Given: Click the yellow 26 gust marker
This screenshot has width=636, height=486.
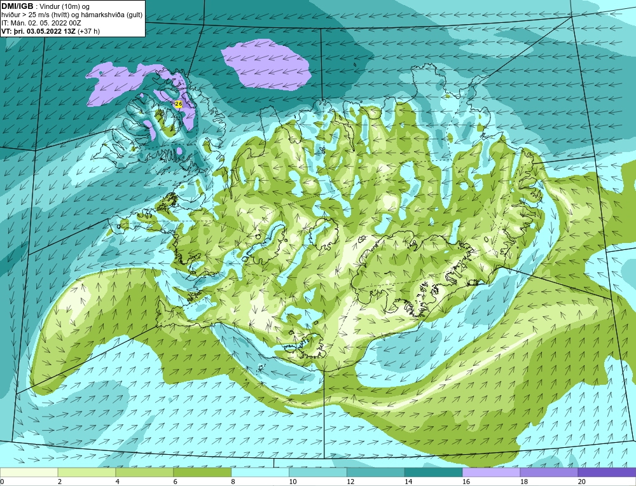Looking at the screenshot, I should [x=179, y=104].
